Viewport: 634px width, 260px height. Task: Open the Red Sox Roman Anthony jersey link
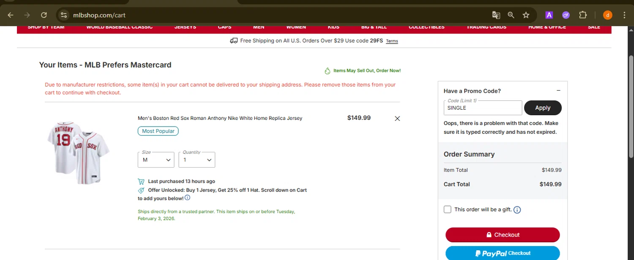pos(220,118)
